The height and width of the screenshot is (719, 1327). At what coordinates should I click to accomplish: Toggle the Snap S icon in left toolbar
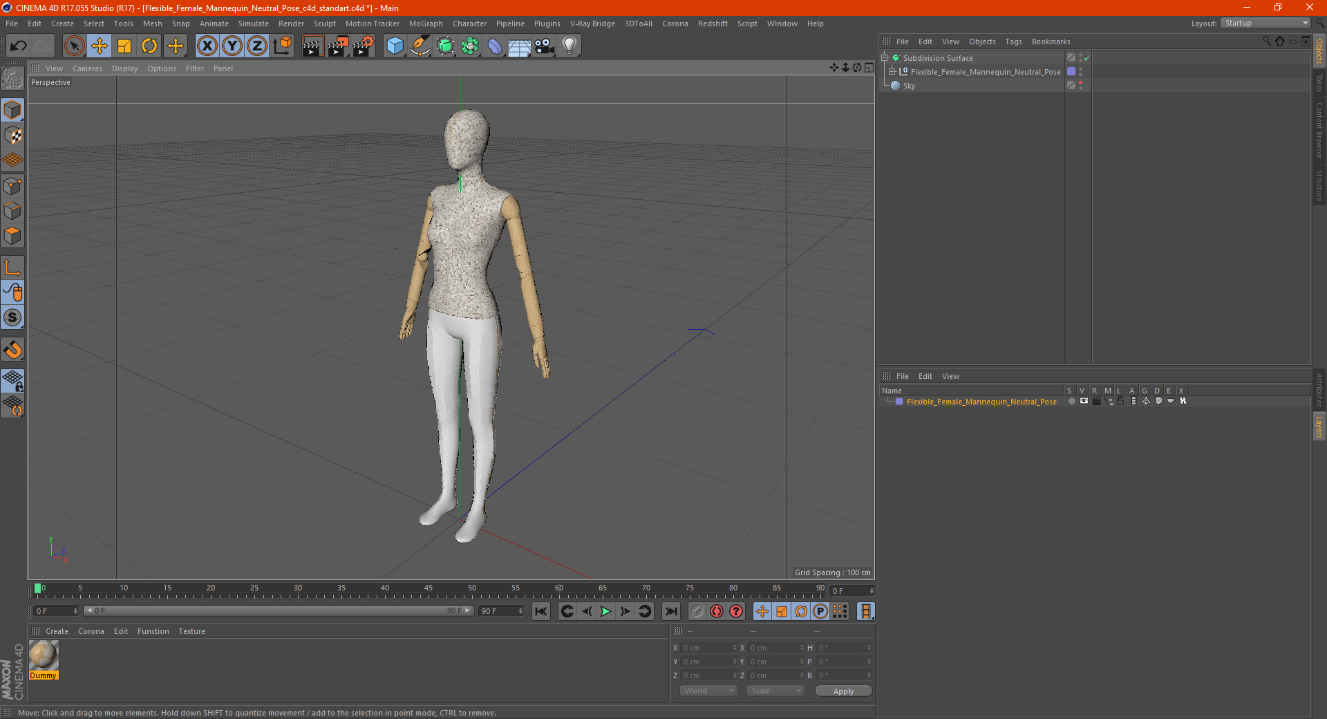click(12, 318)
